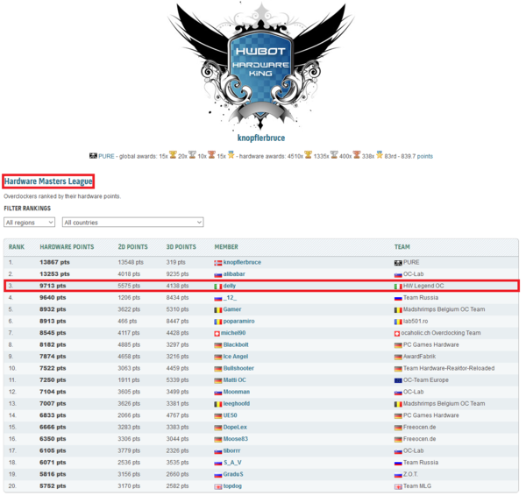Open the PURE team link in awards line

[x=106, y=156]
